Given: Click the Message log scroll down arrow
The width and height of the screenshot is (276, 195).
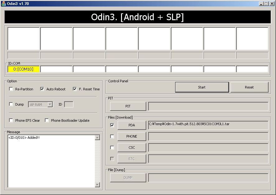Looking at the screenshot, I should click(97, 185).
